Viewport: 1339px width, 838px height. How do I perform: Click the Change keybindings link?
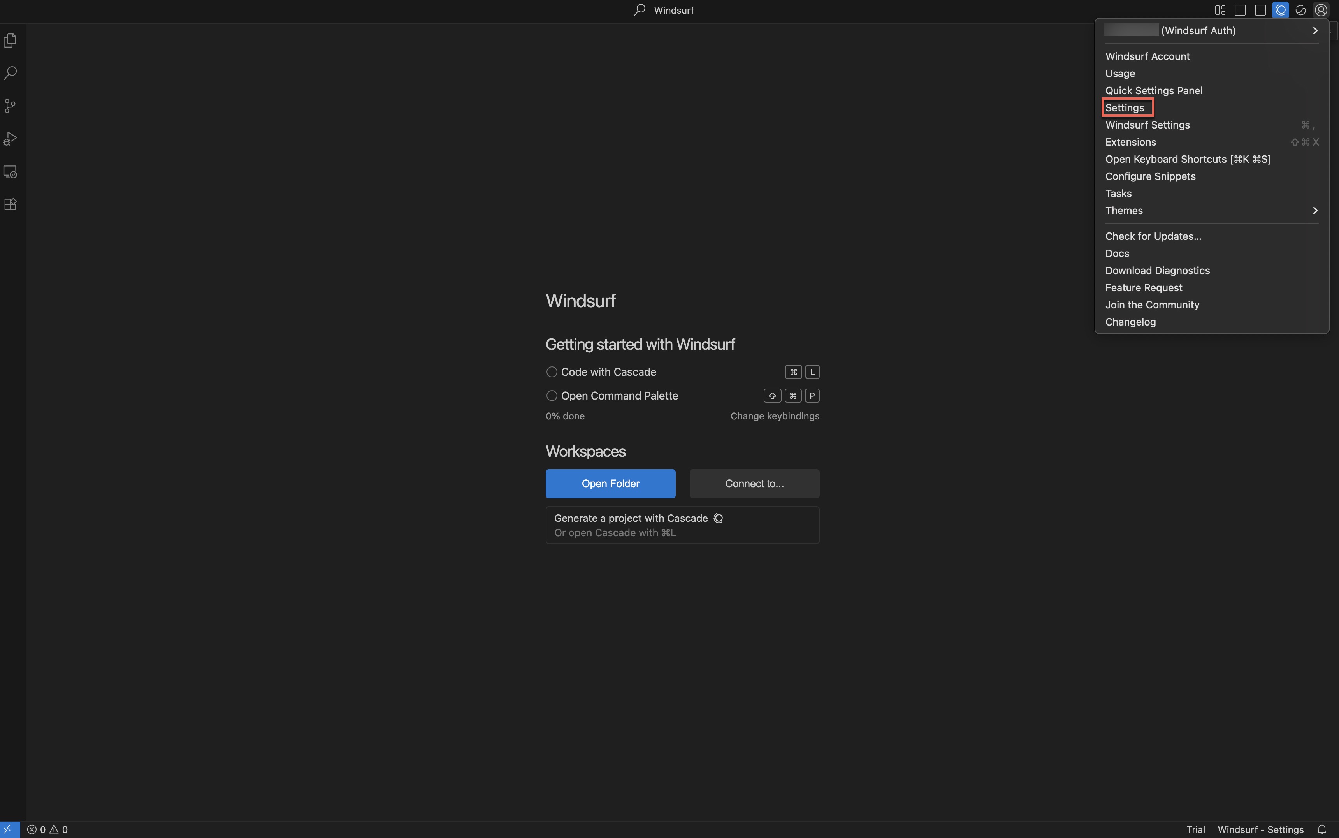774,415
